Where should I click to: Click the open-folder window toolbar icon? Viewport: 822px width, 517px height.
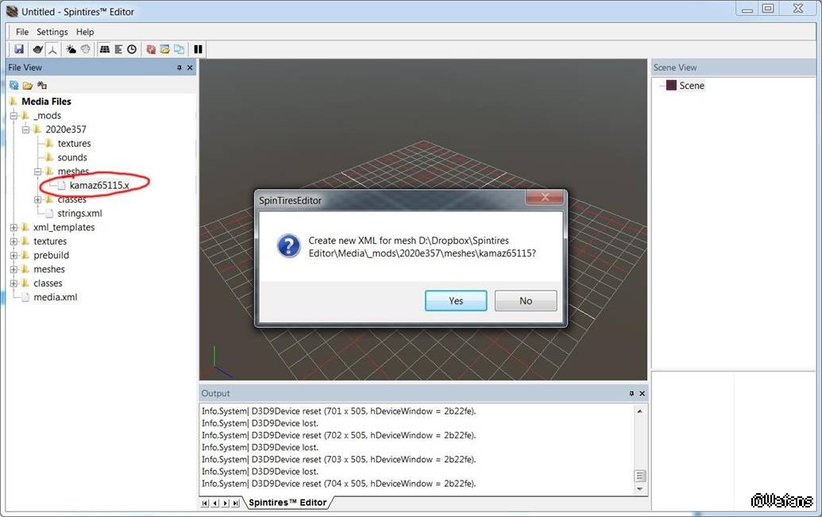click(x=165, y=49)
